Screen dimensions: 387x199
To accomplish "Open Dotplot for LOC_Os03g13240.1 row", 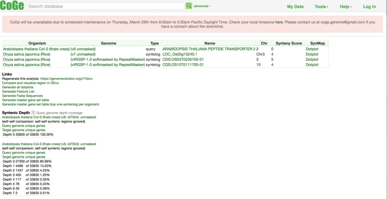I will 312,54.
